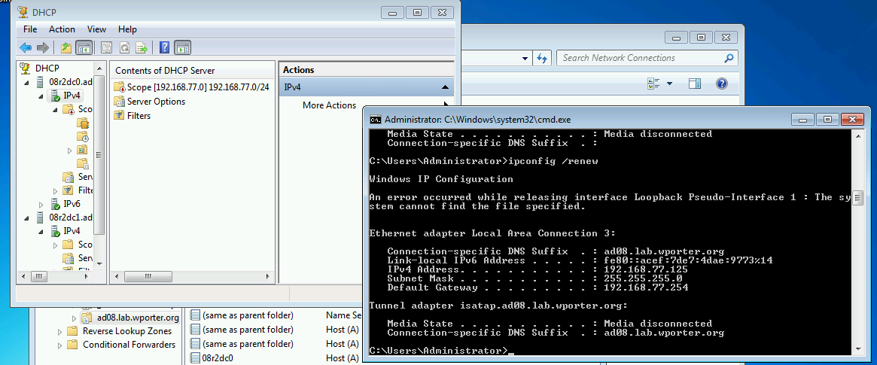Click the contents pane horizontal scrollbar thumb
The height and width of the screenshot is (365, 877).
coord(148,277)
